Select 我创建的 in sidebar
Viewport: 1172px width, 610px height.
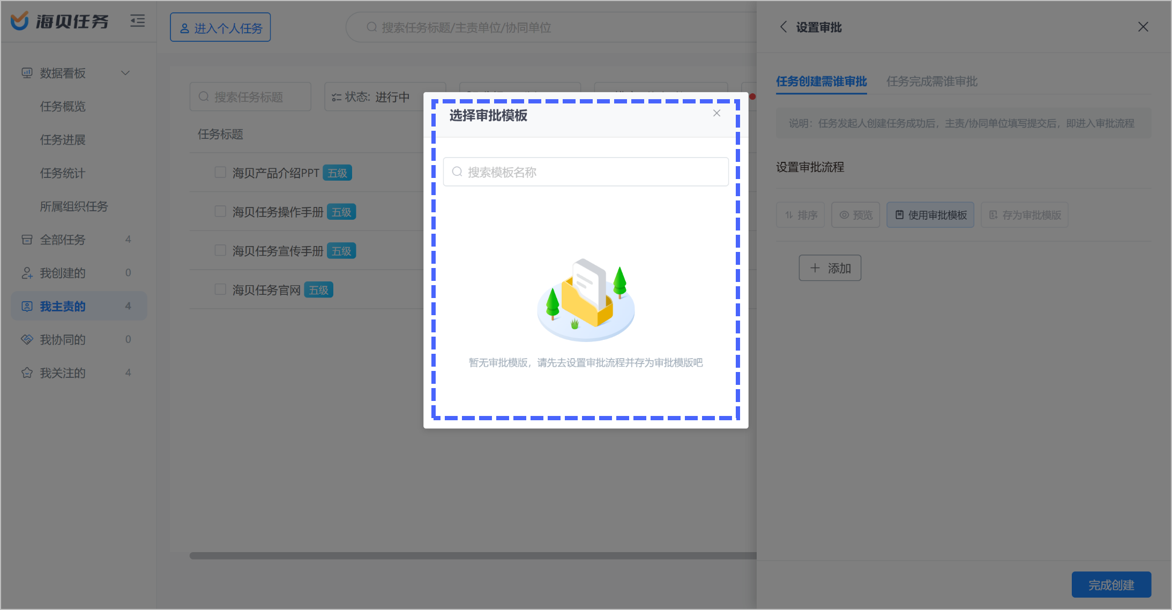(79, 273)
